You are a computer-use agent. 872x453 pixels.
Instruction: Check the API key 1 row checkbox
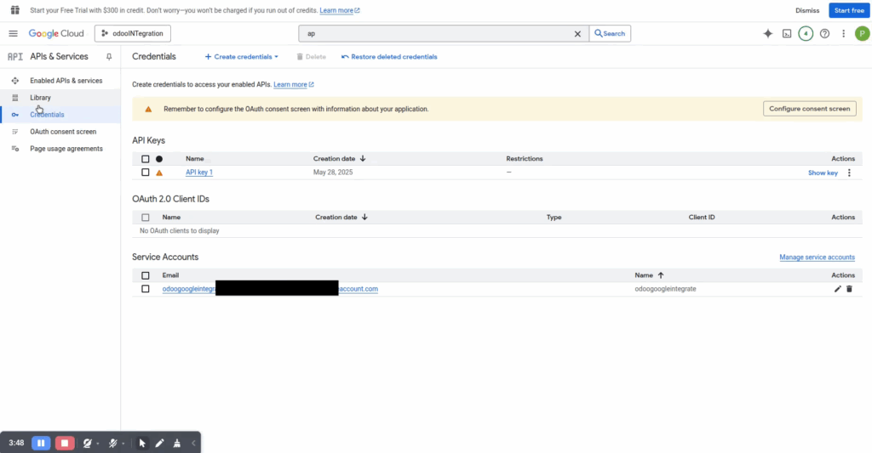click(x=145, y=172)
